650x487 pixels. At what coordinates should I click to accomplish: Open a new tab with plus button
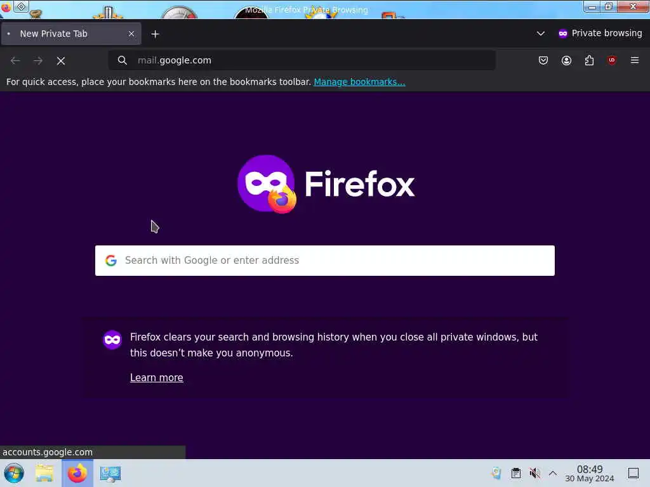(155, 34)
